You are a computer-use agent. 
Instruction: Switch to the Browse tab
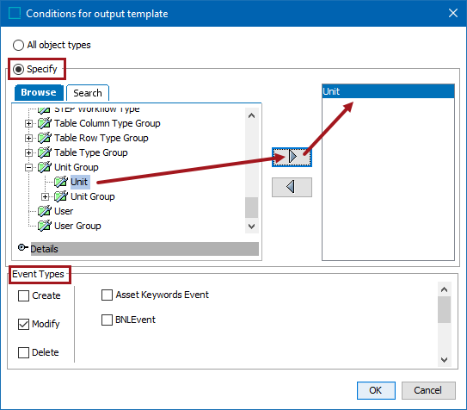click(x=39, y=92)
